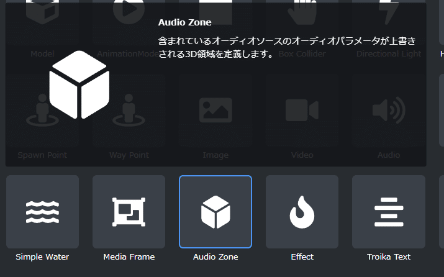
Task: Add the Effect flame element
Action: point(302,212)
